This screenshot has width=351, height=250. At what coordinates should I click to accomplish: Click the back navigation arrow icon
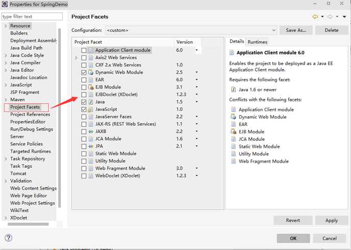[x=315, y=16]
